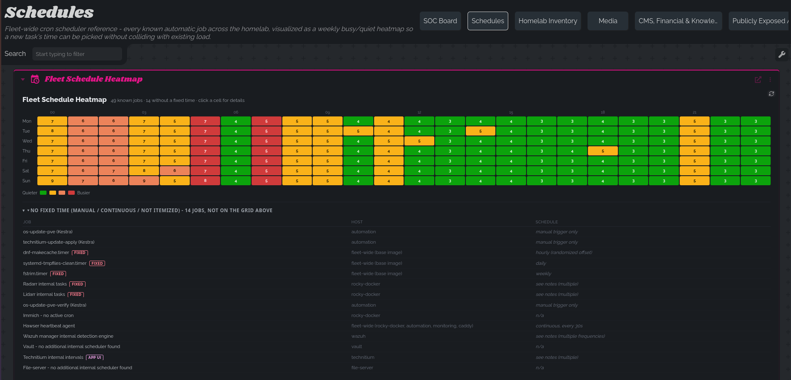Click the dnf-makecache.timer job name
The image size is (791, 380).
click(46, 252)
